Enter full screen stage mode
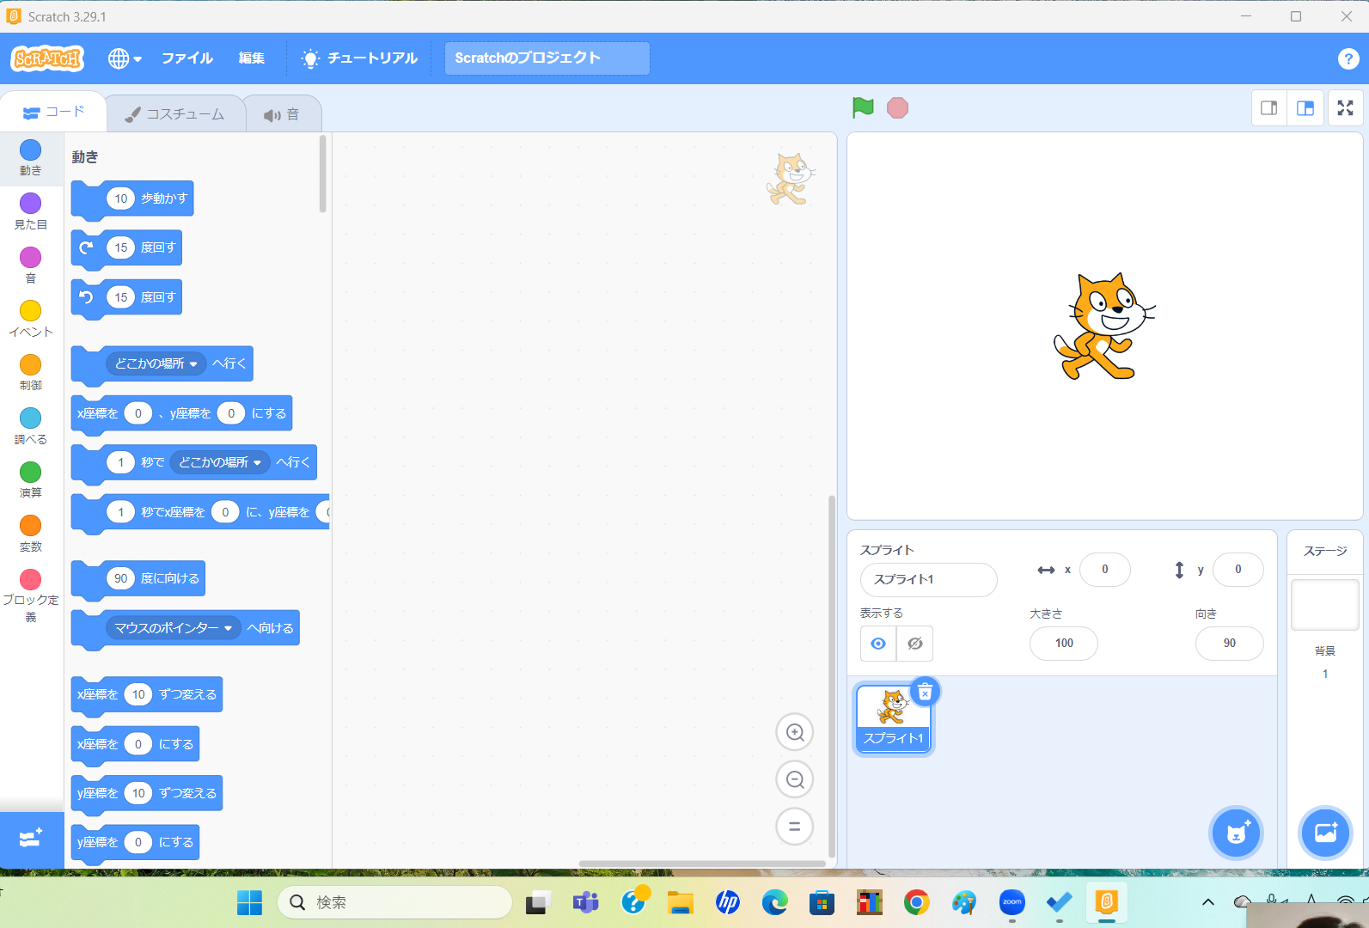Image resolution: width=1369 pixels, height=928 pixels. pos(1345,108)
